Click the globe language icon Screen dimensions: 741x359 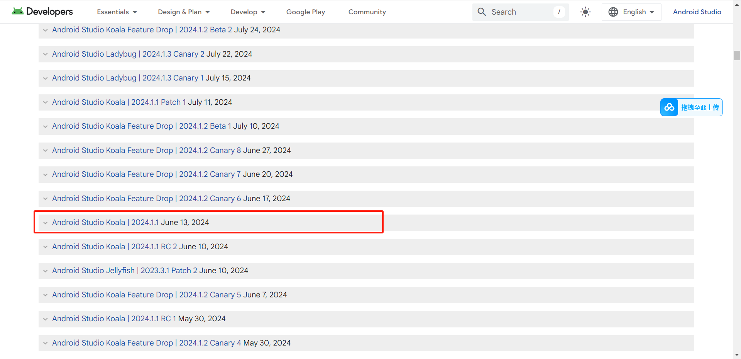[613, 12]
